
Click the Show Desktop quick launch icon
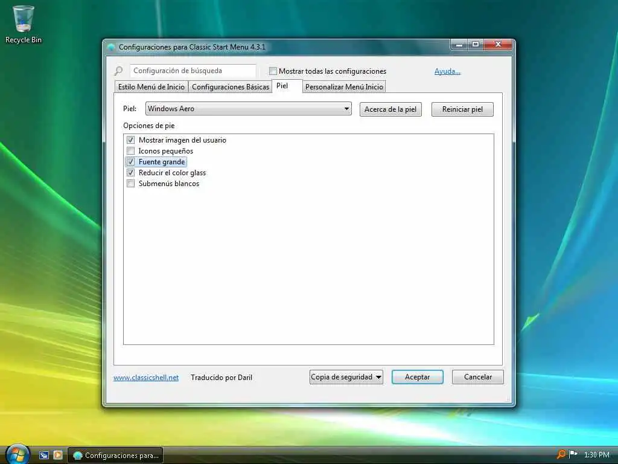43,455
